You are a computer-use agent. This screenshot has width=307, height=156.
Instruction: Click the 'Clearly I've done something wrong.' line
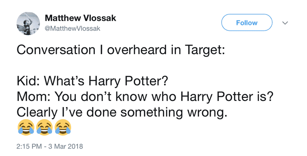122,112
